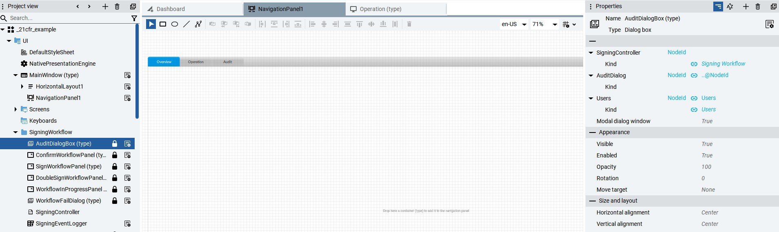The height and width of the screenshot is (232, 779).
Task: Expand the HorizontalLayout1 node
Action: 22,86
